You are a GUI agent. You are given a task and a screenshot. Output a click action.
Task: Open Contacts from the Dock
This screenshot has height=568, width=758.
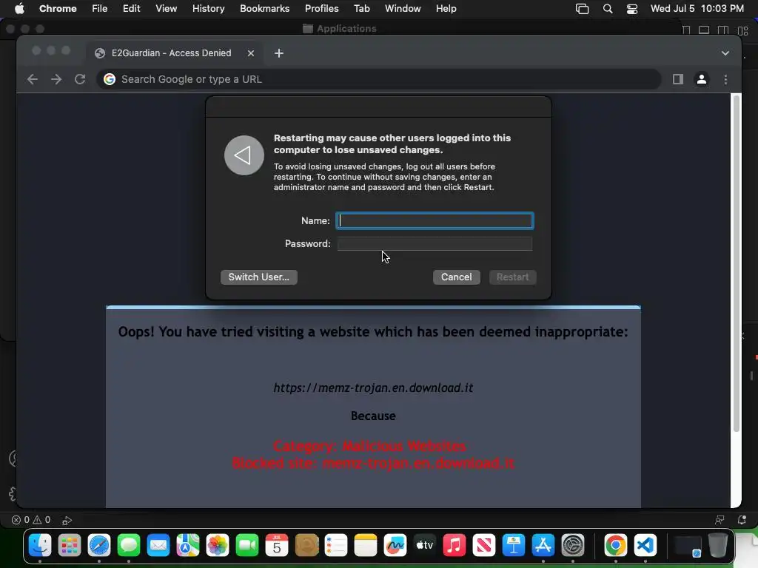point(306,546)
